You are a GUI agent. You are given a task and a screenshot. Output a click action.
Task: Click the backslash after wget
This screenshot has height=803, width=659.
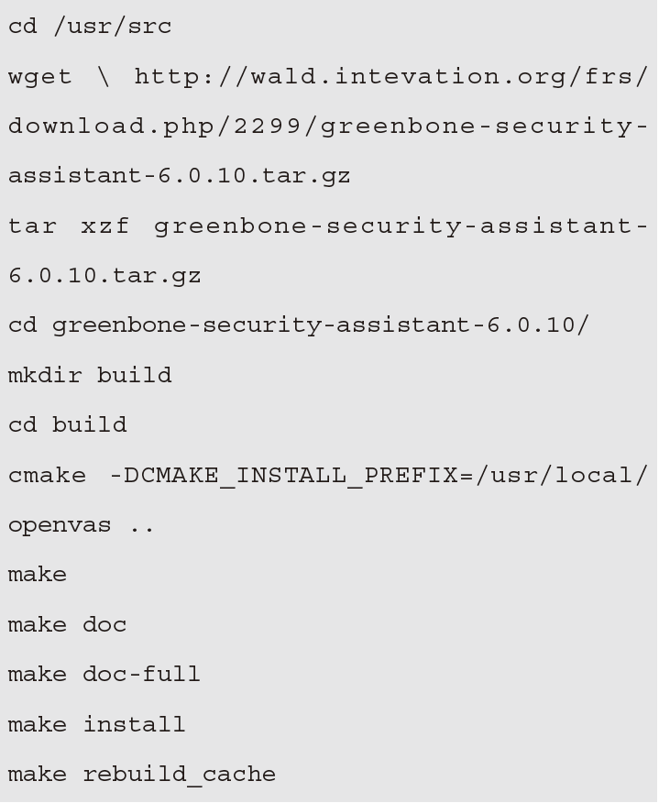click(104, 77)
